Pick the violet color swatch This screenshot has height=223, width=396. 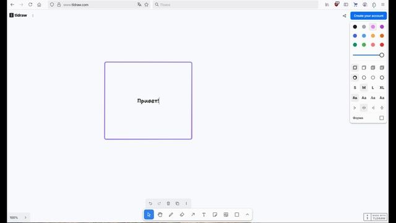pyautogui.click(x=382, y=27)
